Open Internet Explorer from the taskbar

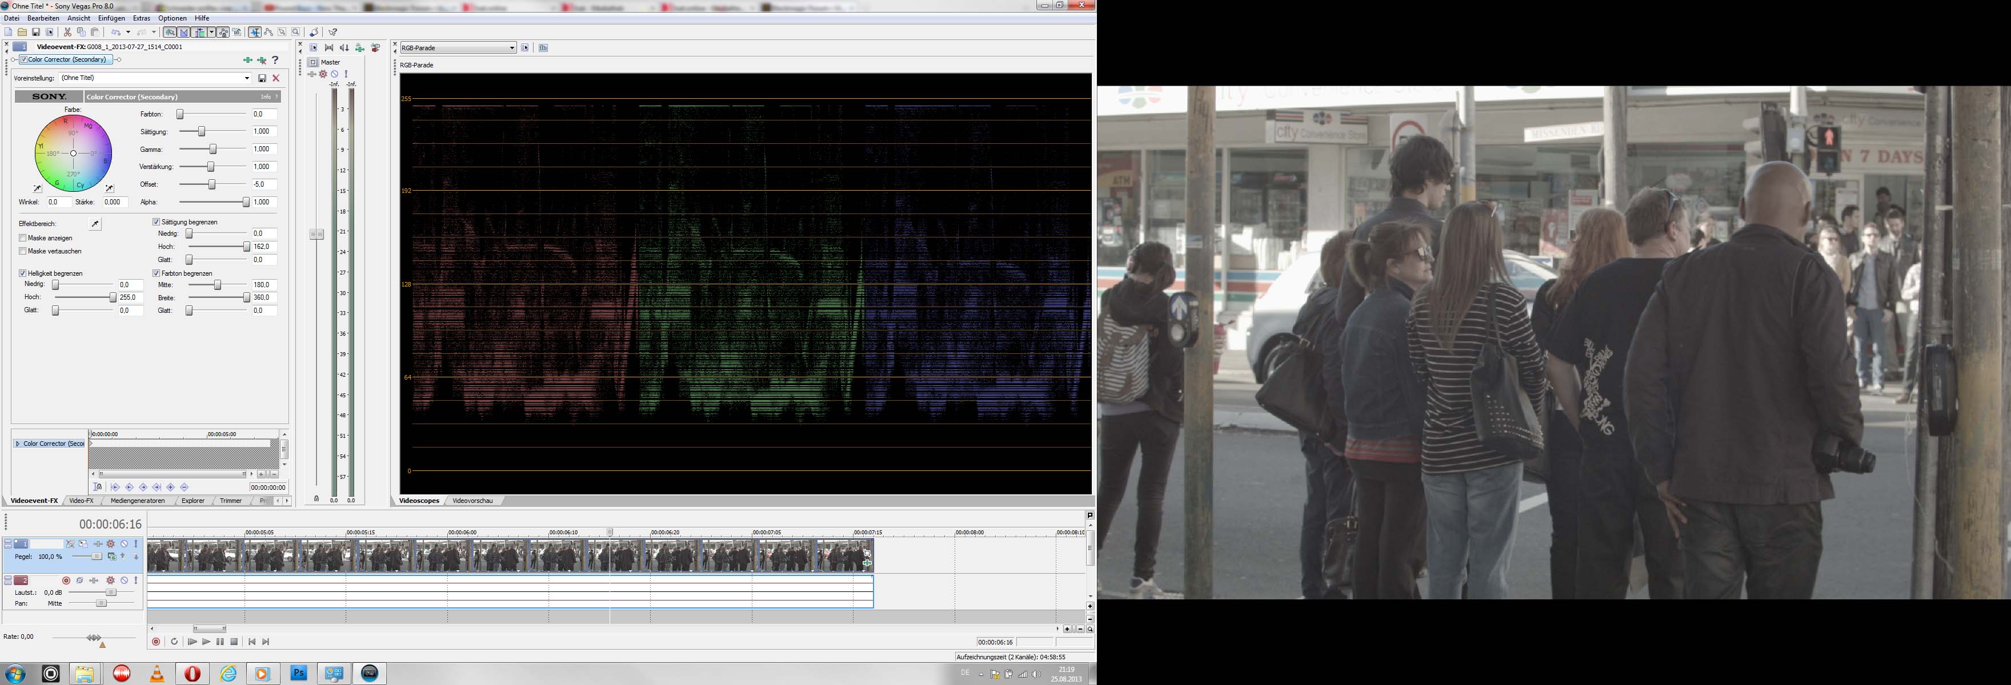pyautogui.click(x=228, y=673)
